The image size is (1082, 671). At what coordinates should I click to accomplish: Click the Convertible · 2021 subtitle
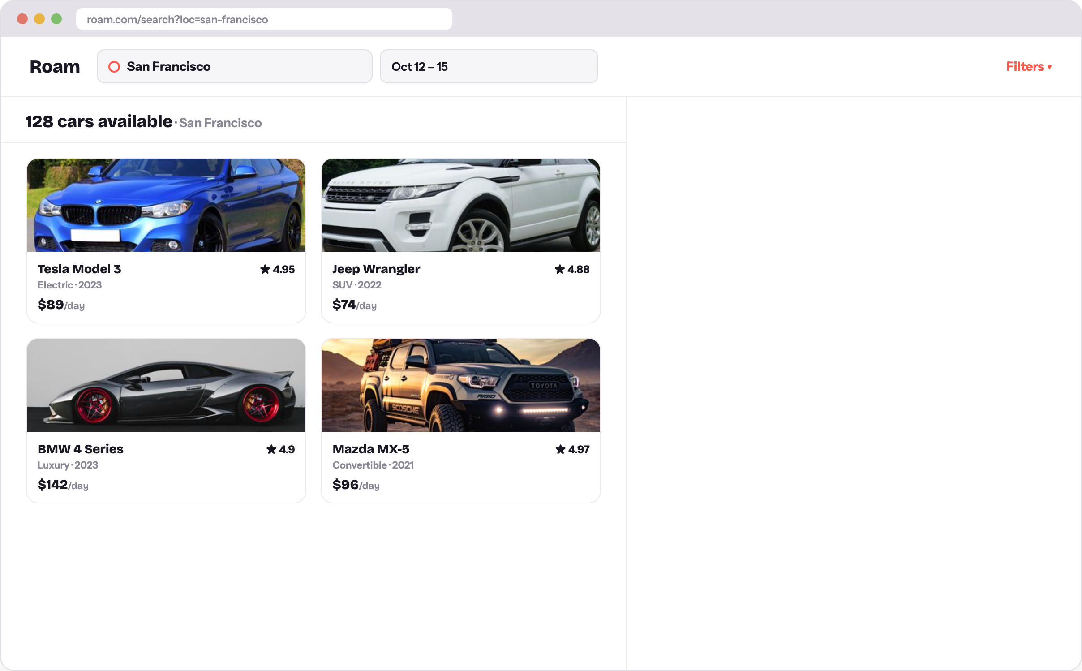point(373,465)
